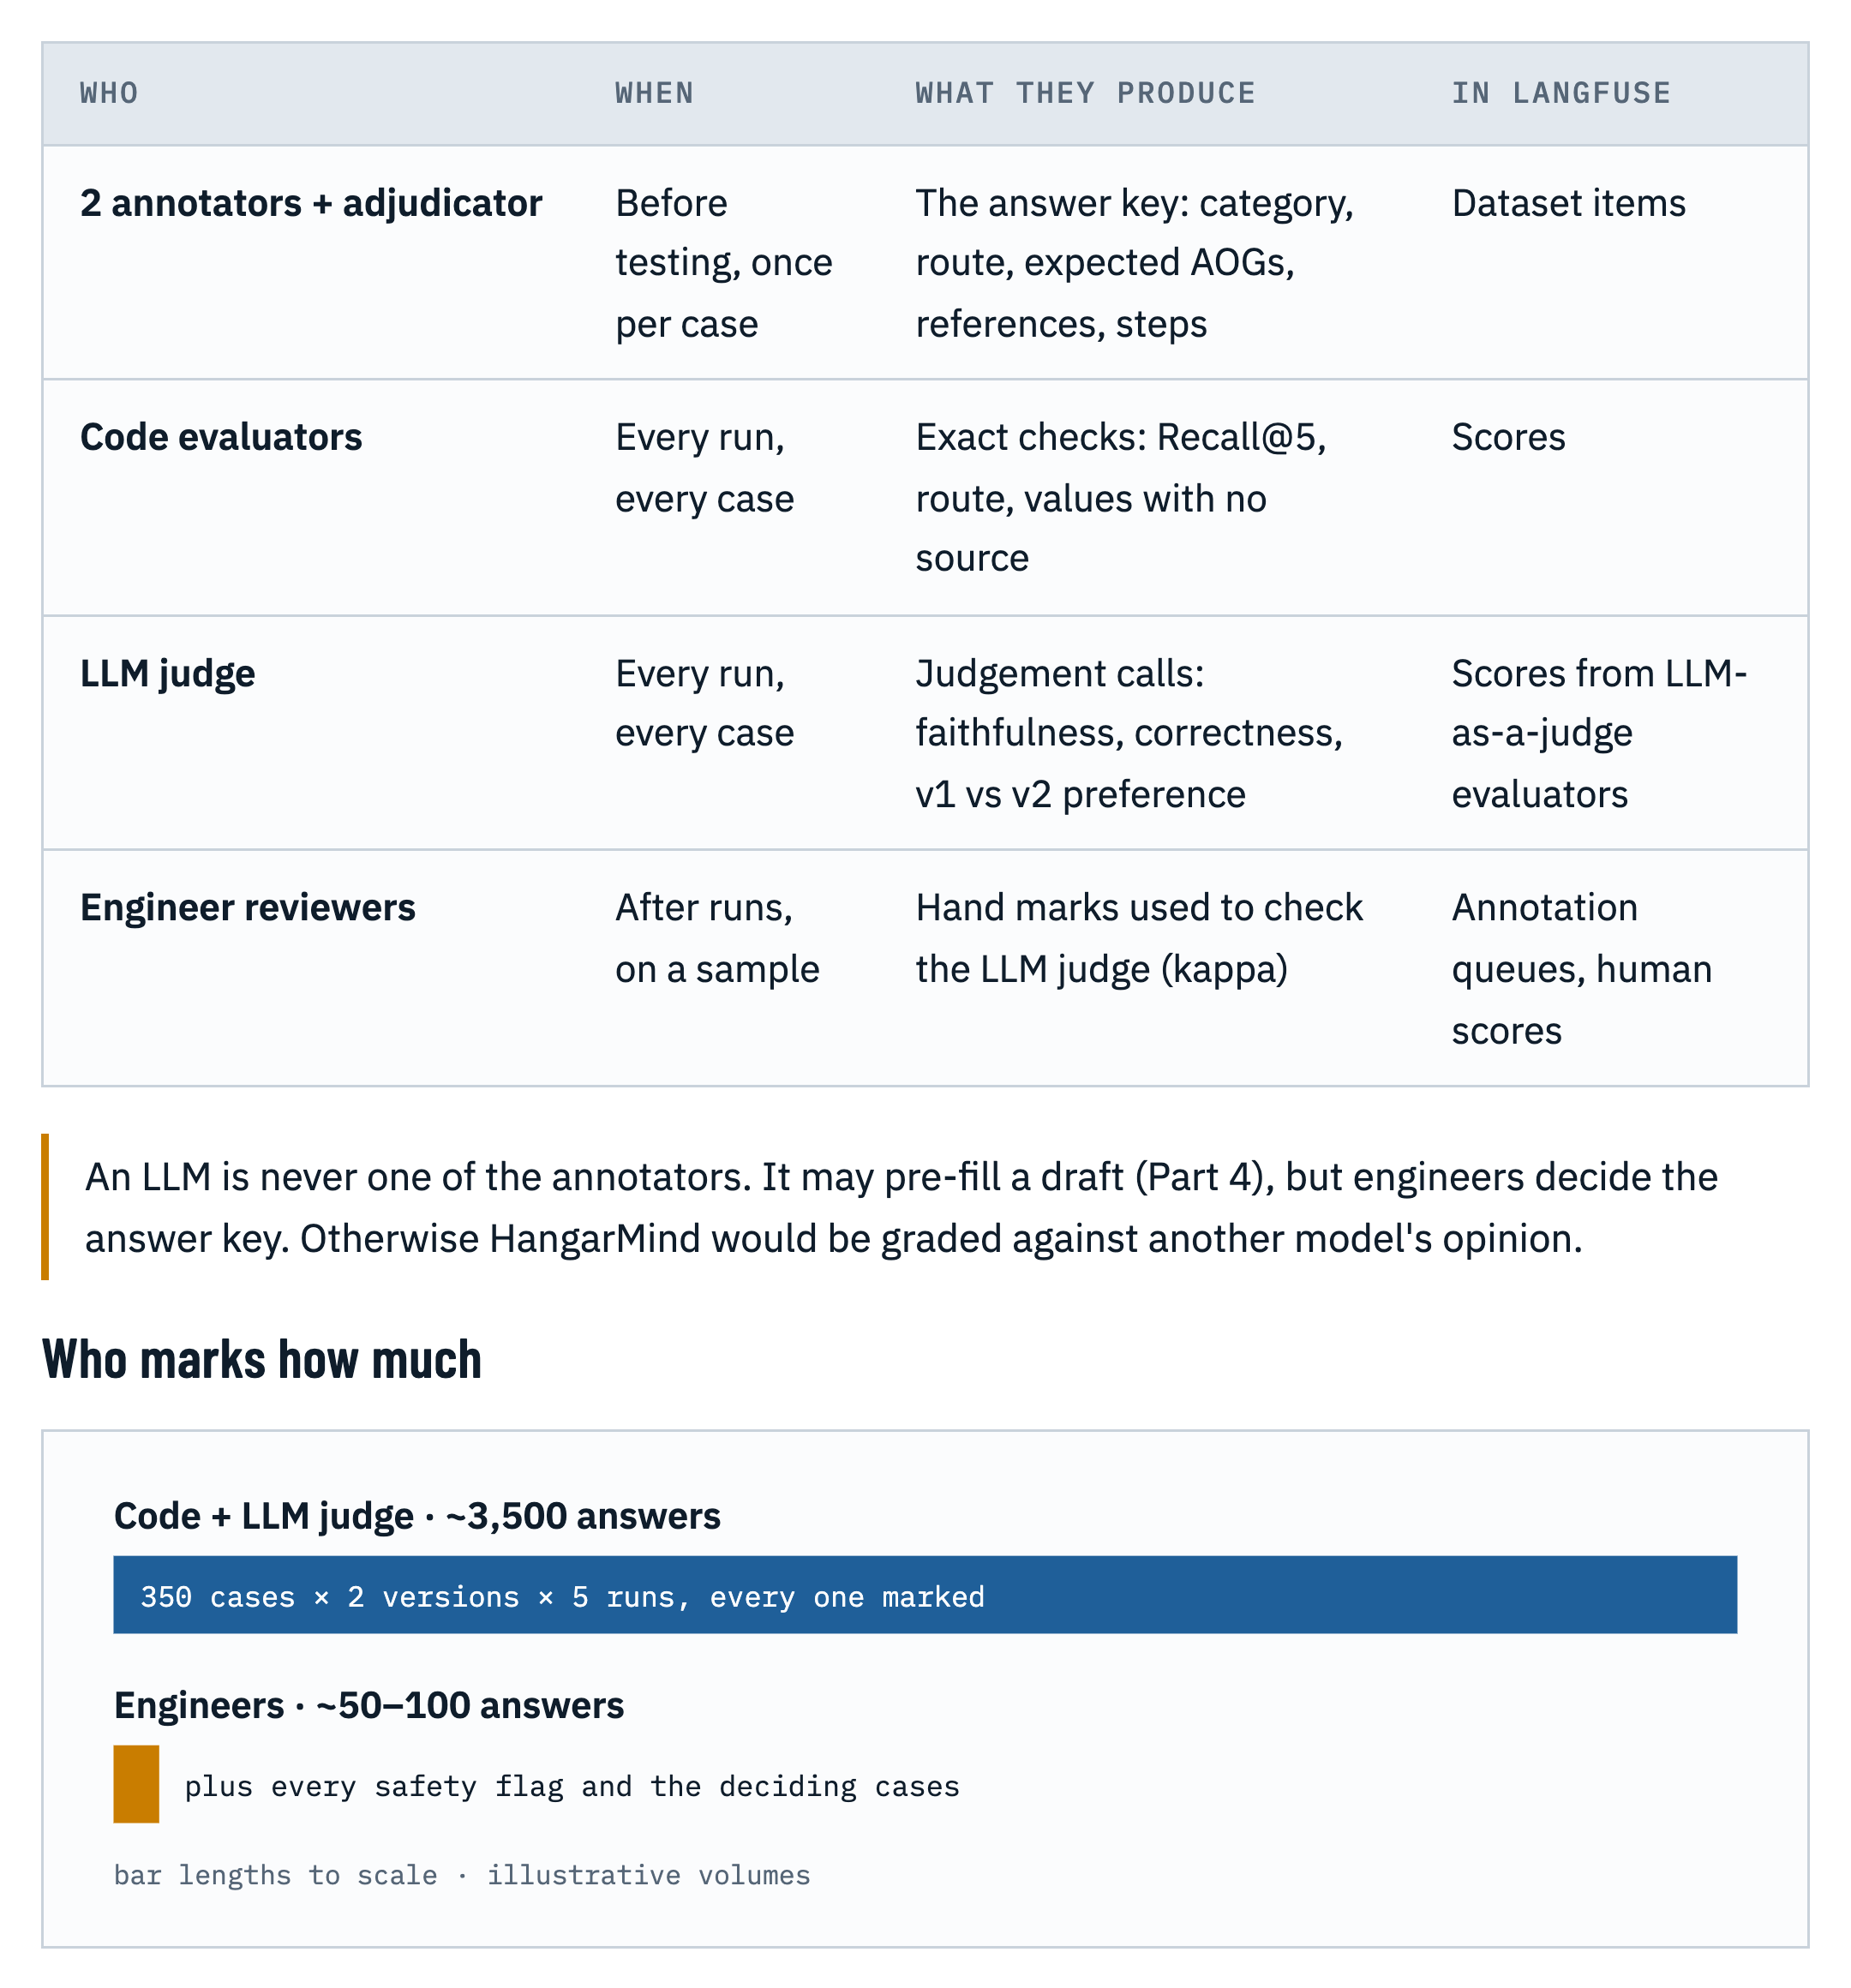Click the orange-barred LLM annotator note

(x=900, y=1207)
